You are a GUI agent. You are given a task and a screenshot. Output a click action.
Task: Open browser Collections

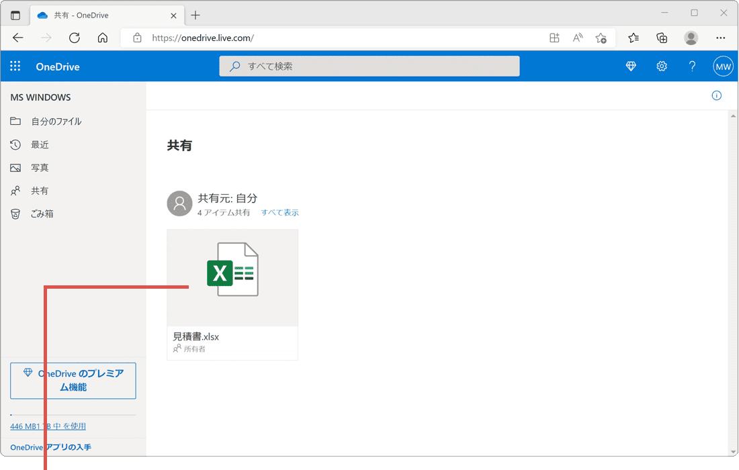pos(662,38)
